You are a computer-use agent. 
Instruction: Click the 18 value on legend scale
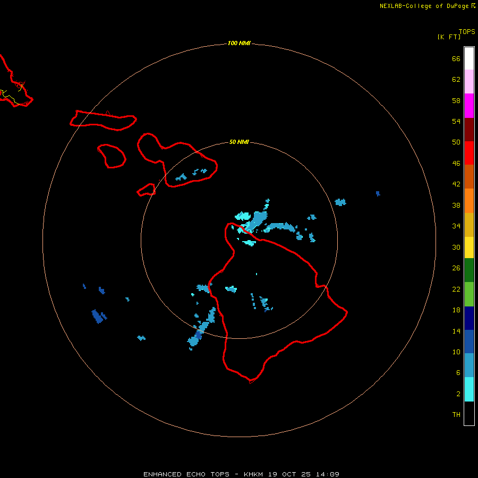pos(456,310)
